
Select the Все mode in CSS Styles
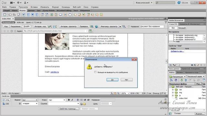[173, 28]
